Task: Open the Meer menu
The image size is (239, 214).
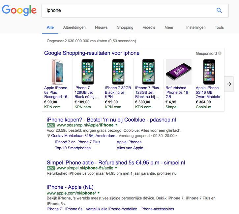Action: (169, 27)
